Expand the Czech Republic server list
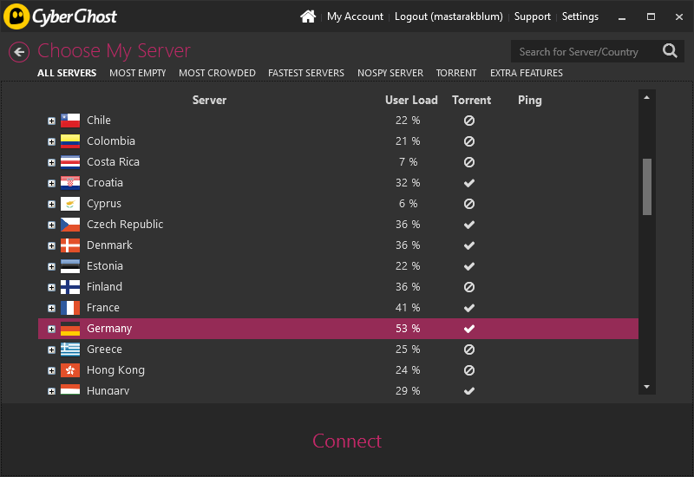The image size is (694, 477). tap(51, 225)
